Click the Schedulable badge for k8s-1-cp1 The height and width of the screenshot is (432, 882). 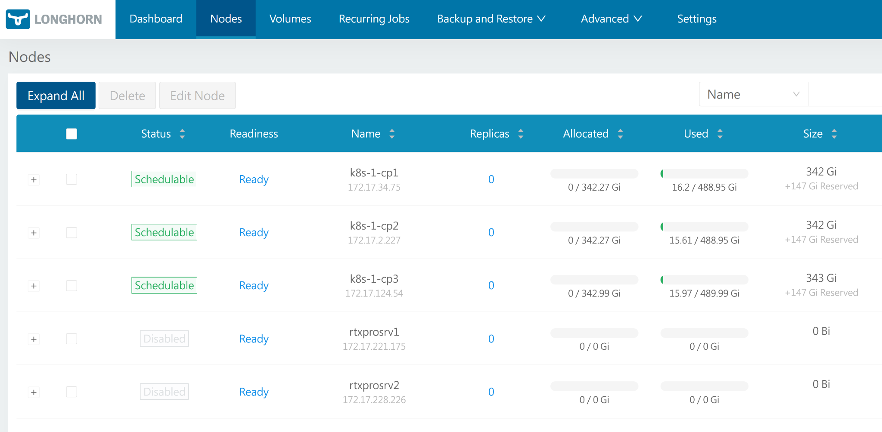tap(165, 179)
